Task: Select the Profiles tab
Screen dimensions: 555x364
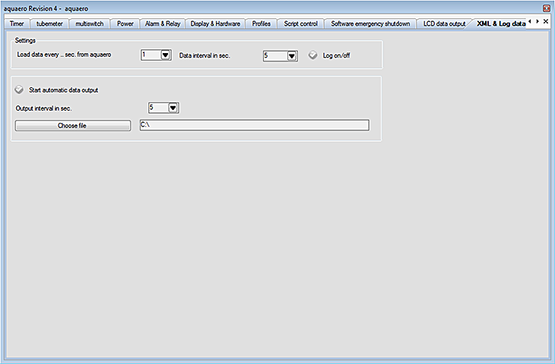Action: (261, 24)
